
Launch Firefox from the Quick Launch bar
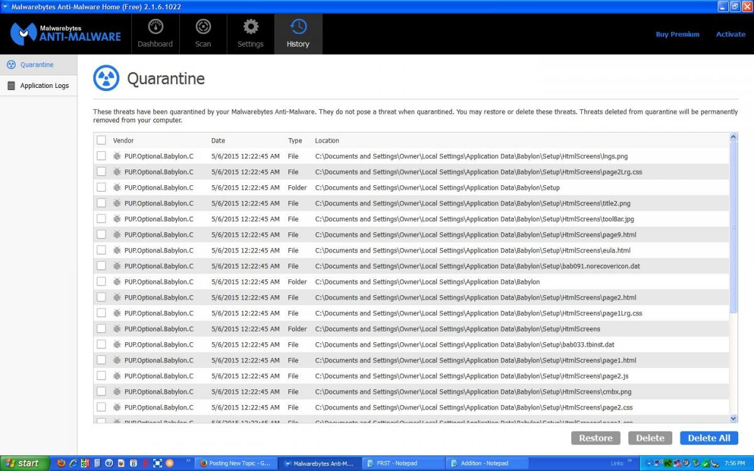coord(61,463)
